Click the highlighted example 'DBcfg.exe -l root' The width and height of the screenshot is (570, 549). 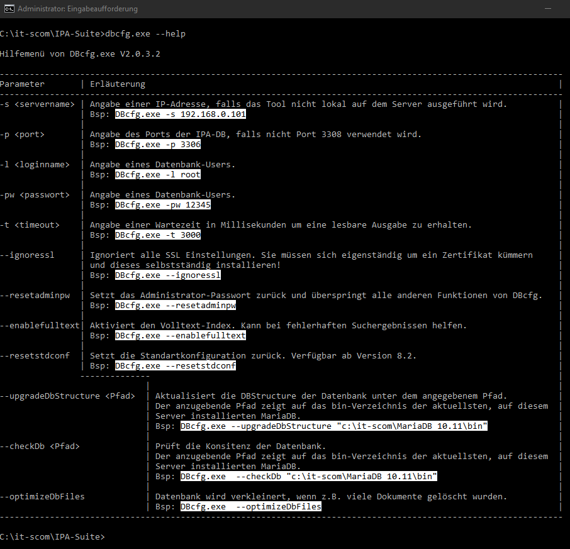click(x=157, y=175)
